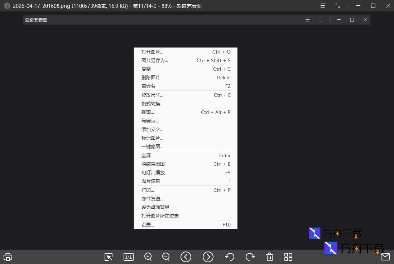394x264 pixels.
Task: Open the Print icon on bottom toolbar
Action: 8,257
